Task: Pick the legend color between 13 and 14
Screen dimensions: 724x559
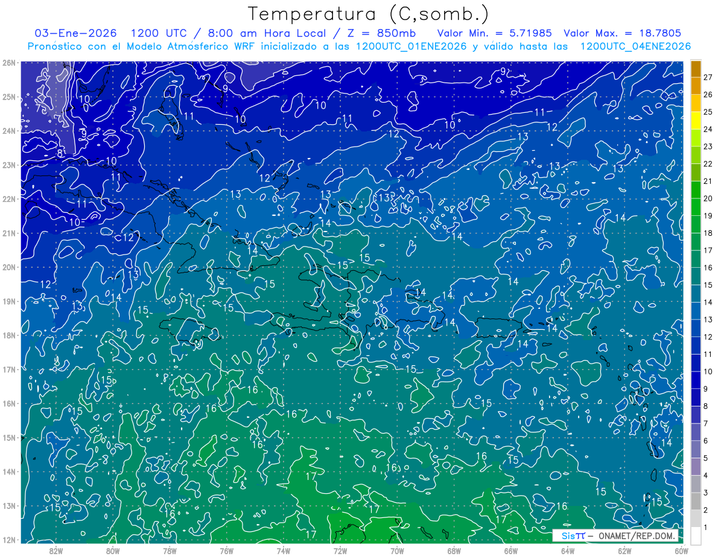Action: (x=696, y=311)
